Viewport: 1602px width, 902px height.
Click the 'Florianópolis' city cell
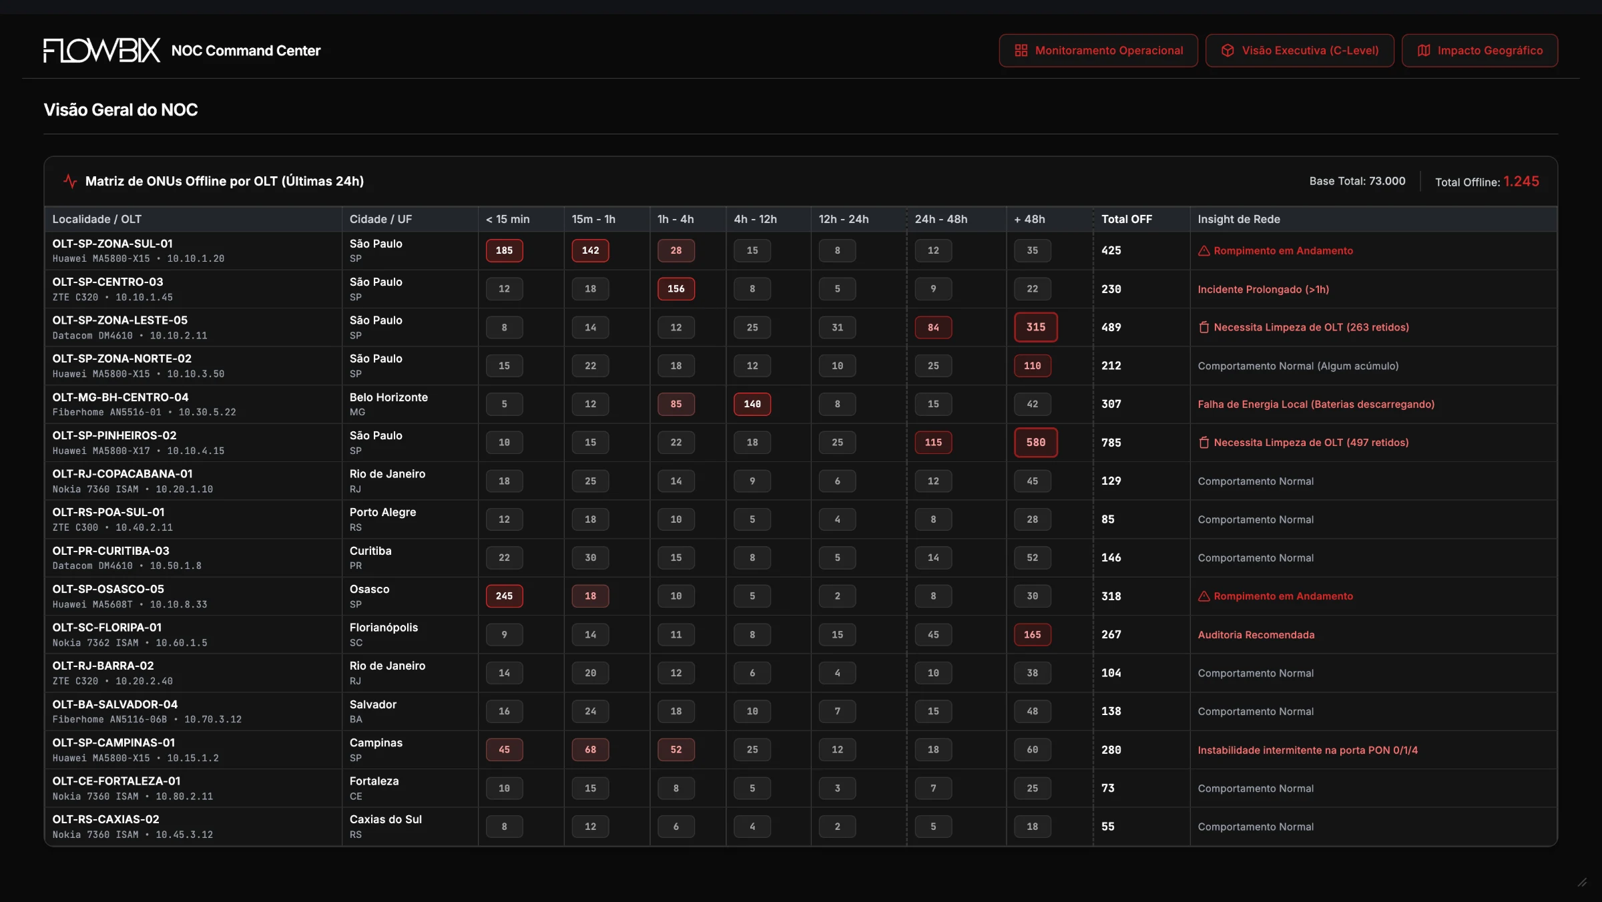pyautogui.click(x=383, y=628)
